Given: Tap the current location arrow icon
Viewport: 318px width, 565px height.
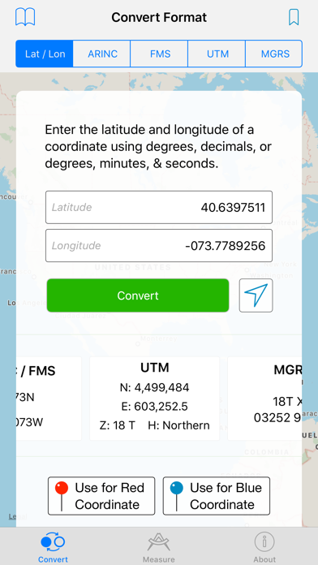Looking at the screenshot, I should 256,295.
